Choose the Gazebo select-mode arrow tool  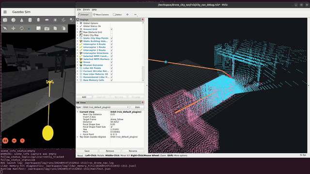pyautogui.click(x=5, y=28)
